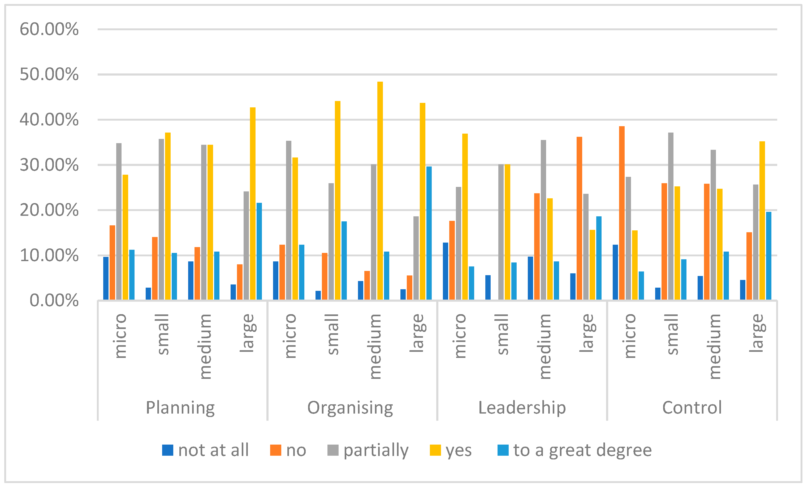Screen dimensions: 808x487
Task: Click the 'to a great degree' legend text
Action: 582,450
